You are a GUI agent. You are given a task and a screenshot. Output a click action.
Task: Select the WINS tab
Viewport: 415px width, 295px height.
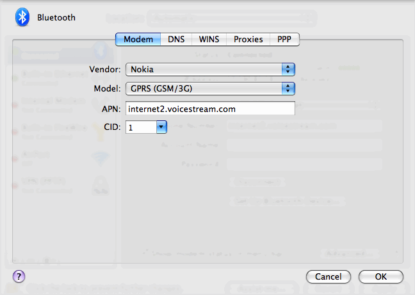(209, 39)
